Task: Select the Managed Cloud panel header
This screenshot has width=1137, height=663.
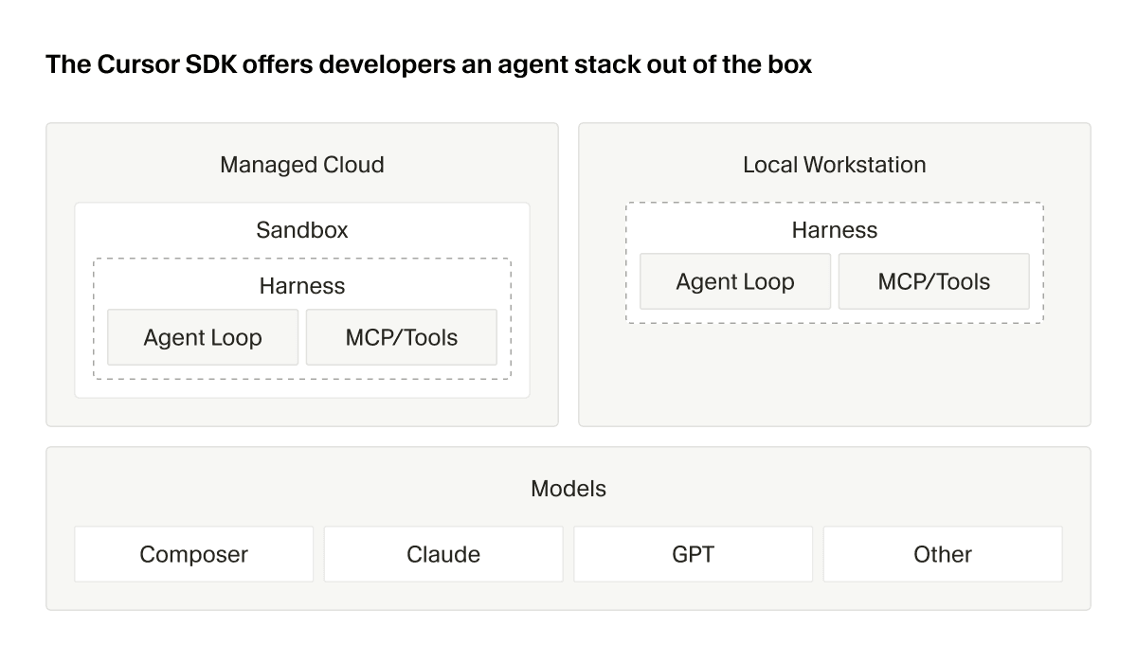Action: click(x=301, y=165)
